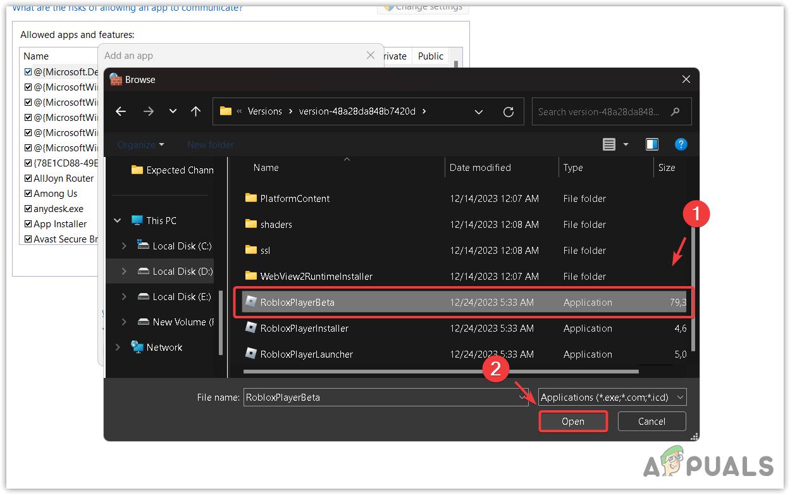Toggle the AllJoyn Router checkbox
This screenshot has width=790, height=495.
point(28,179)
